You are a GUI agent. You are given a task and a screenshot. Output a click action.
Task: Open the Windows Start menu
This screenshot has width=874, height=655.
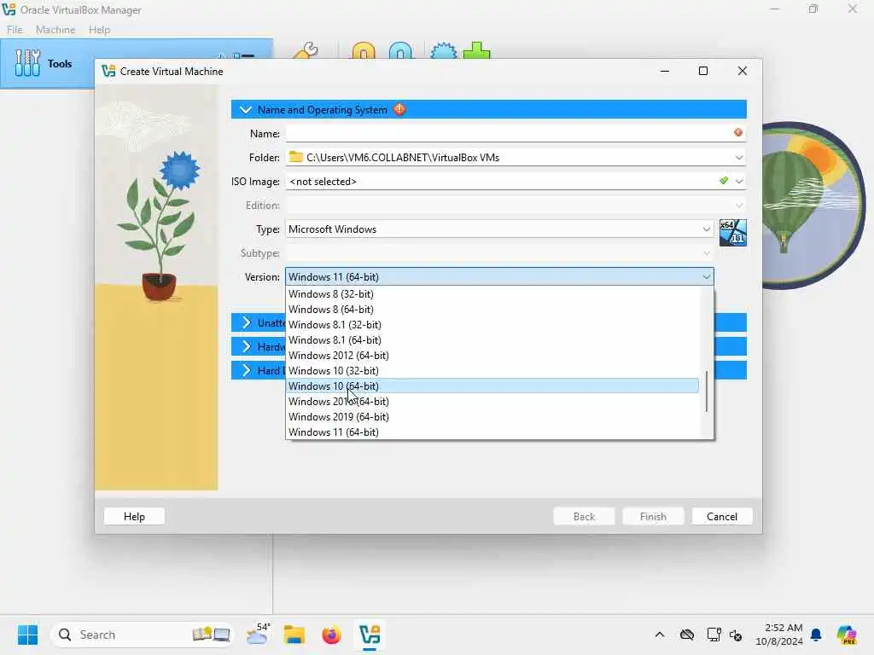28,635
